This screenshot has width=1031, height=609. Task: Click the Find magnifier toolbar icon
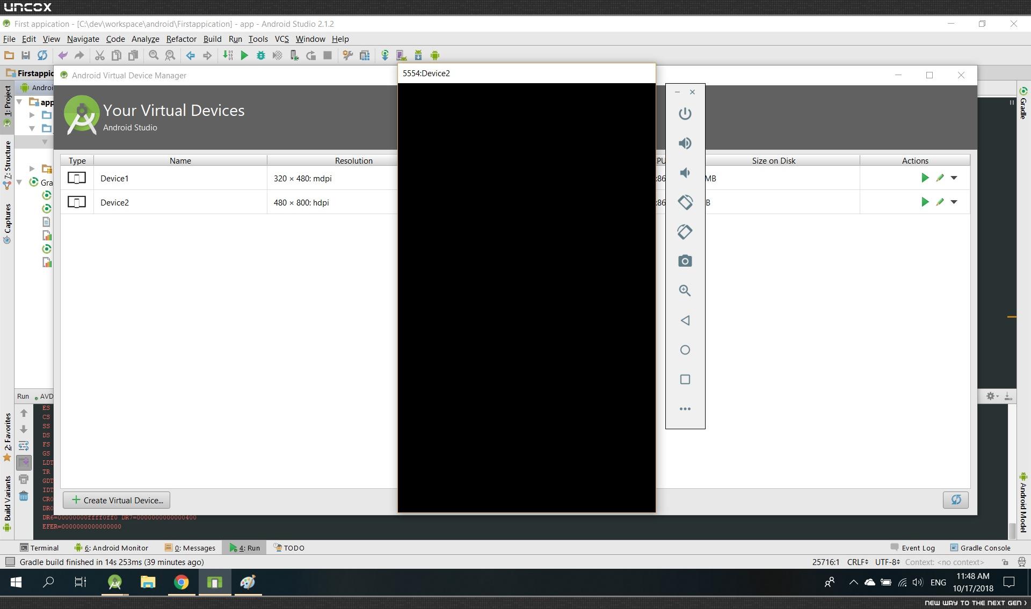(154, 55)
